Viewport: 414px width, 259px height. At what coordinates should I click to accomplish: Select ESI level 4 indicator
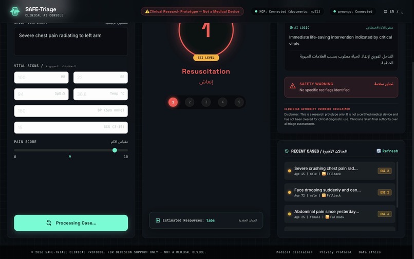point(222,102)
